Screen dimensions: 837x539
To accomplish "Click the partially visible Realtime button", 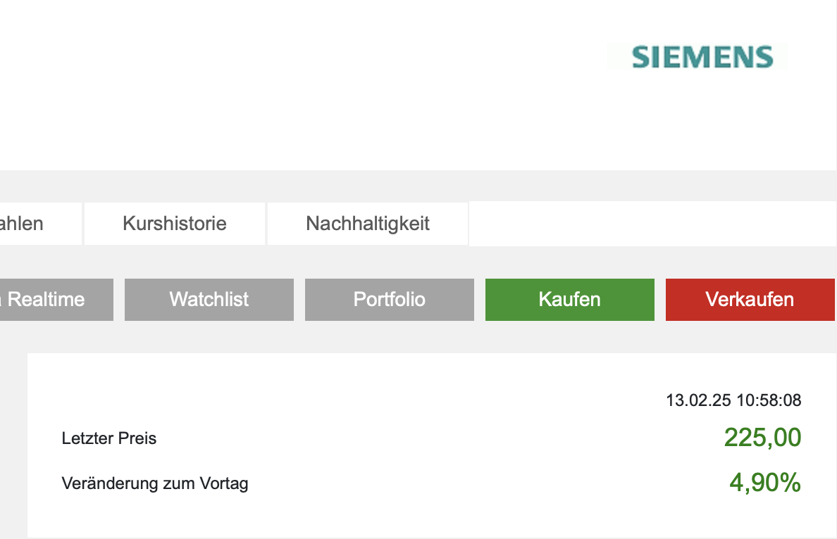I will [x=49, y=300].
